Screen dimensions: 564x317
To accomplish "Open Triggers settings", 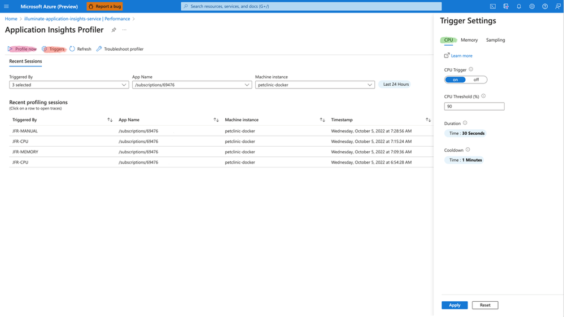I will tap(53, 49).
